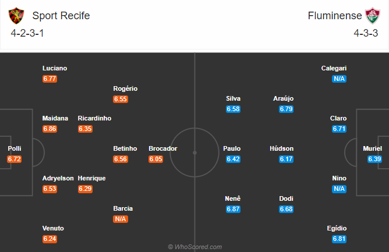Click the Dodi player name
The width and height of the screenshot is (389, 252).
[x=286, y=198]
